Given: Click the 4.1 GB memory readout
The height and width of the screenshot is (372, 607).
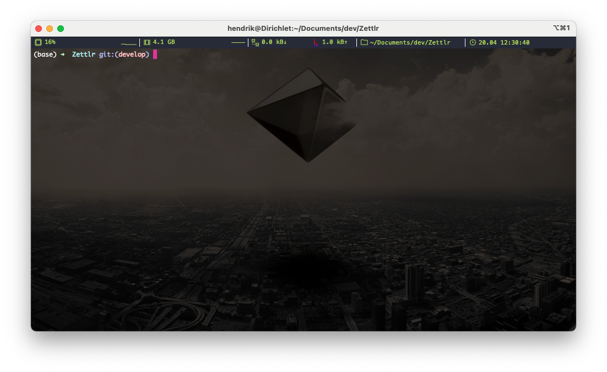Looking at the screenshot, I should pos(164,42).
